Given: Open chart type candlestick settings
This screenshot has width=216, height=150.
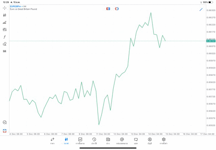Looking at the screenshot, I should click(x=5, y=15).
